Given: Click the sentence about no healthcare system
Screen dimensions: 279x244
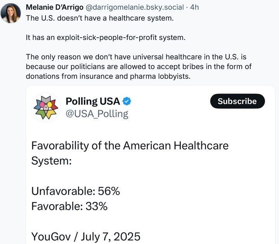Looking at the screenshot, I should click(x=99, y=18).
